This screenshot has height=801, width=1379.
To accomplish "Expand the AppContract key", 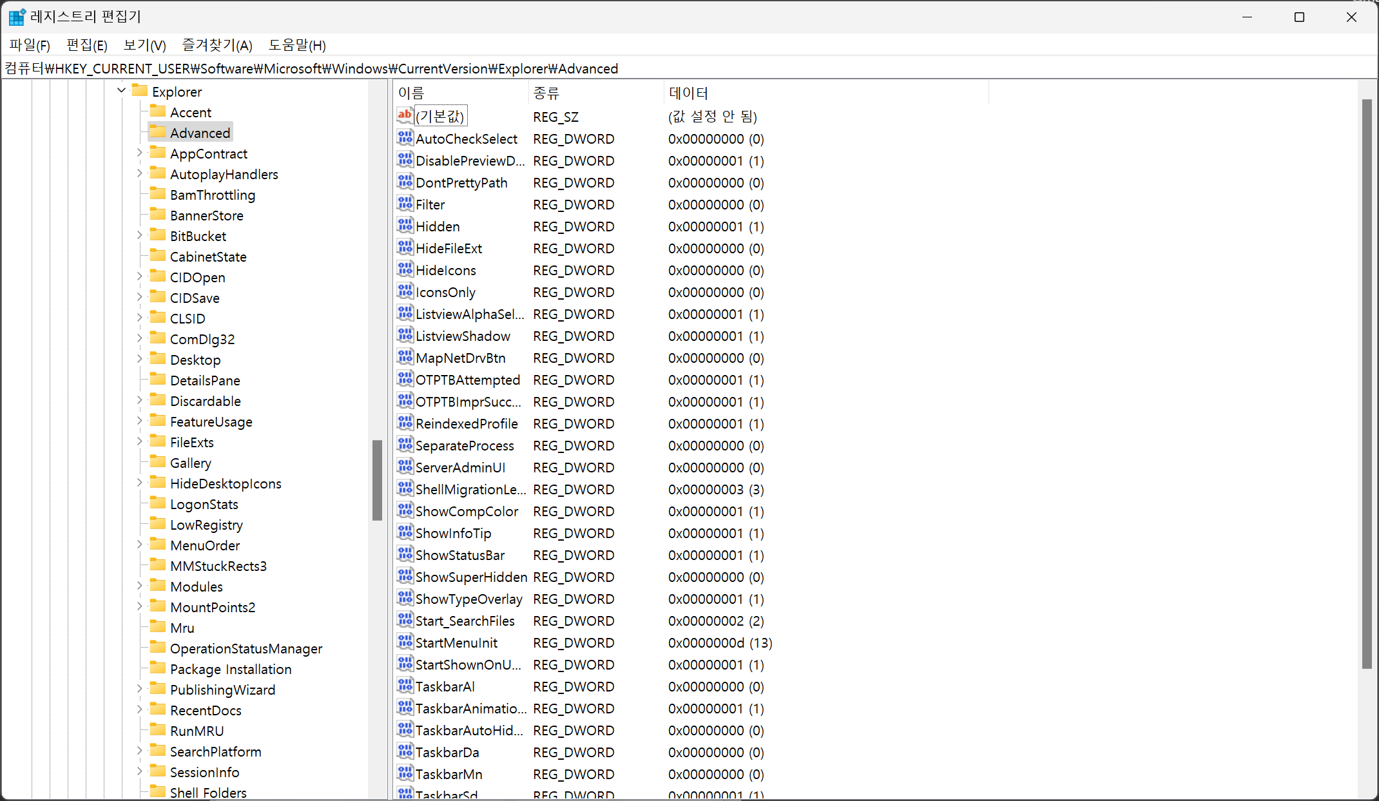I will click(x=139, y=153).
